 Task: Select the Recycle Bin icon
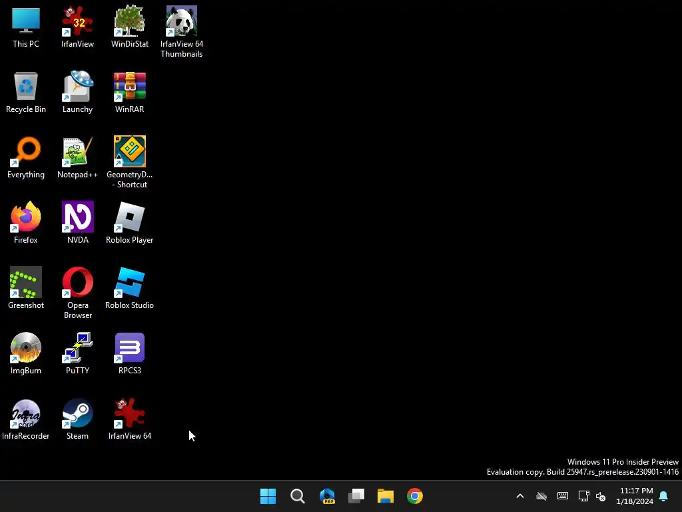(x=26, y=92)
